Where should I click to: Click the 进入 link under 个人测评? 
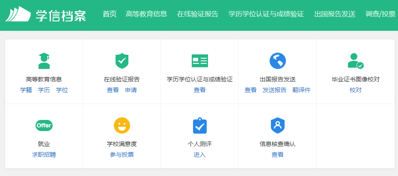pyautogui.click(x=200, y=155)
